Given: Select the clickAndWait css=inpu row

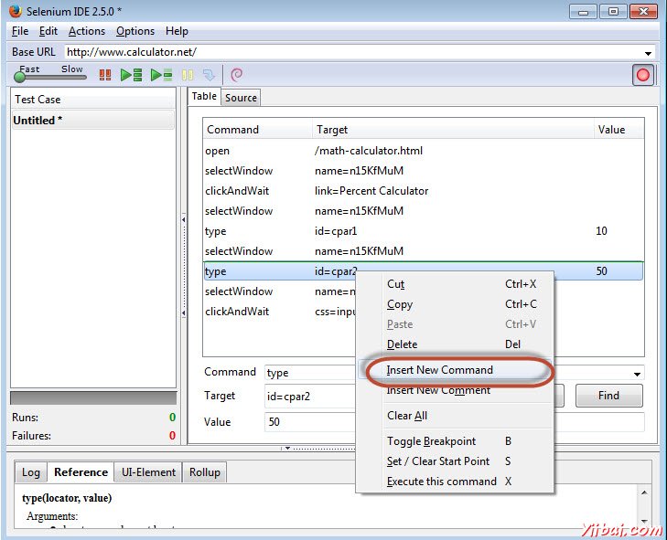Looking at the screenshot, I should coord(280,312).
